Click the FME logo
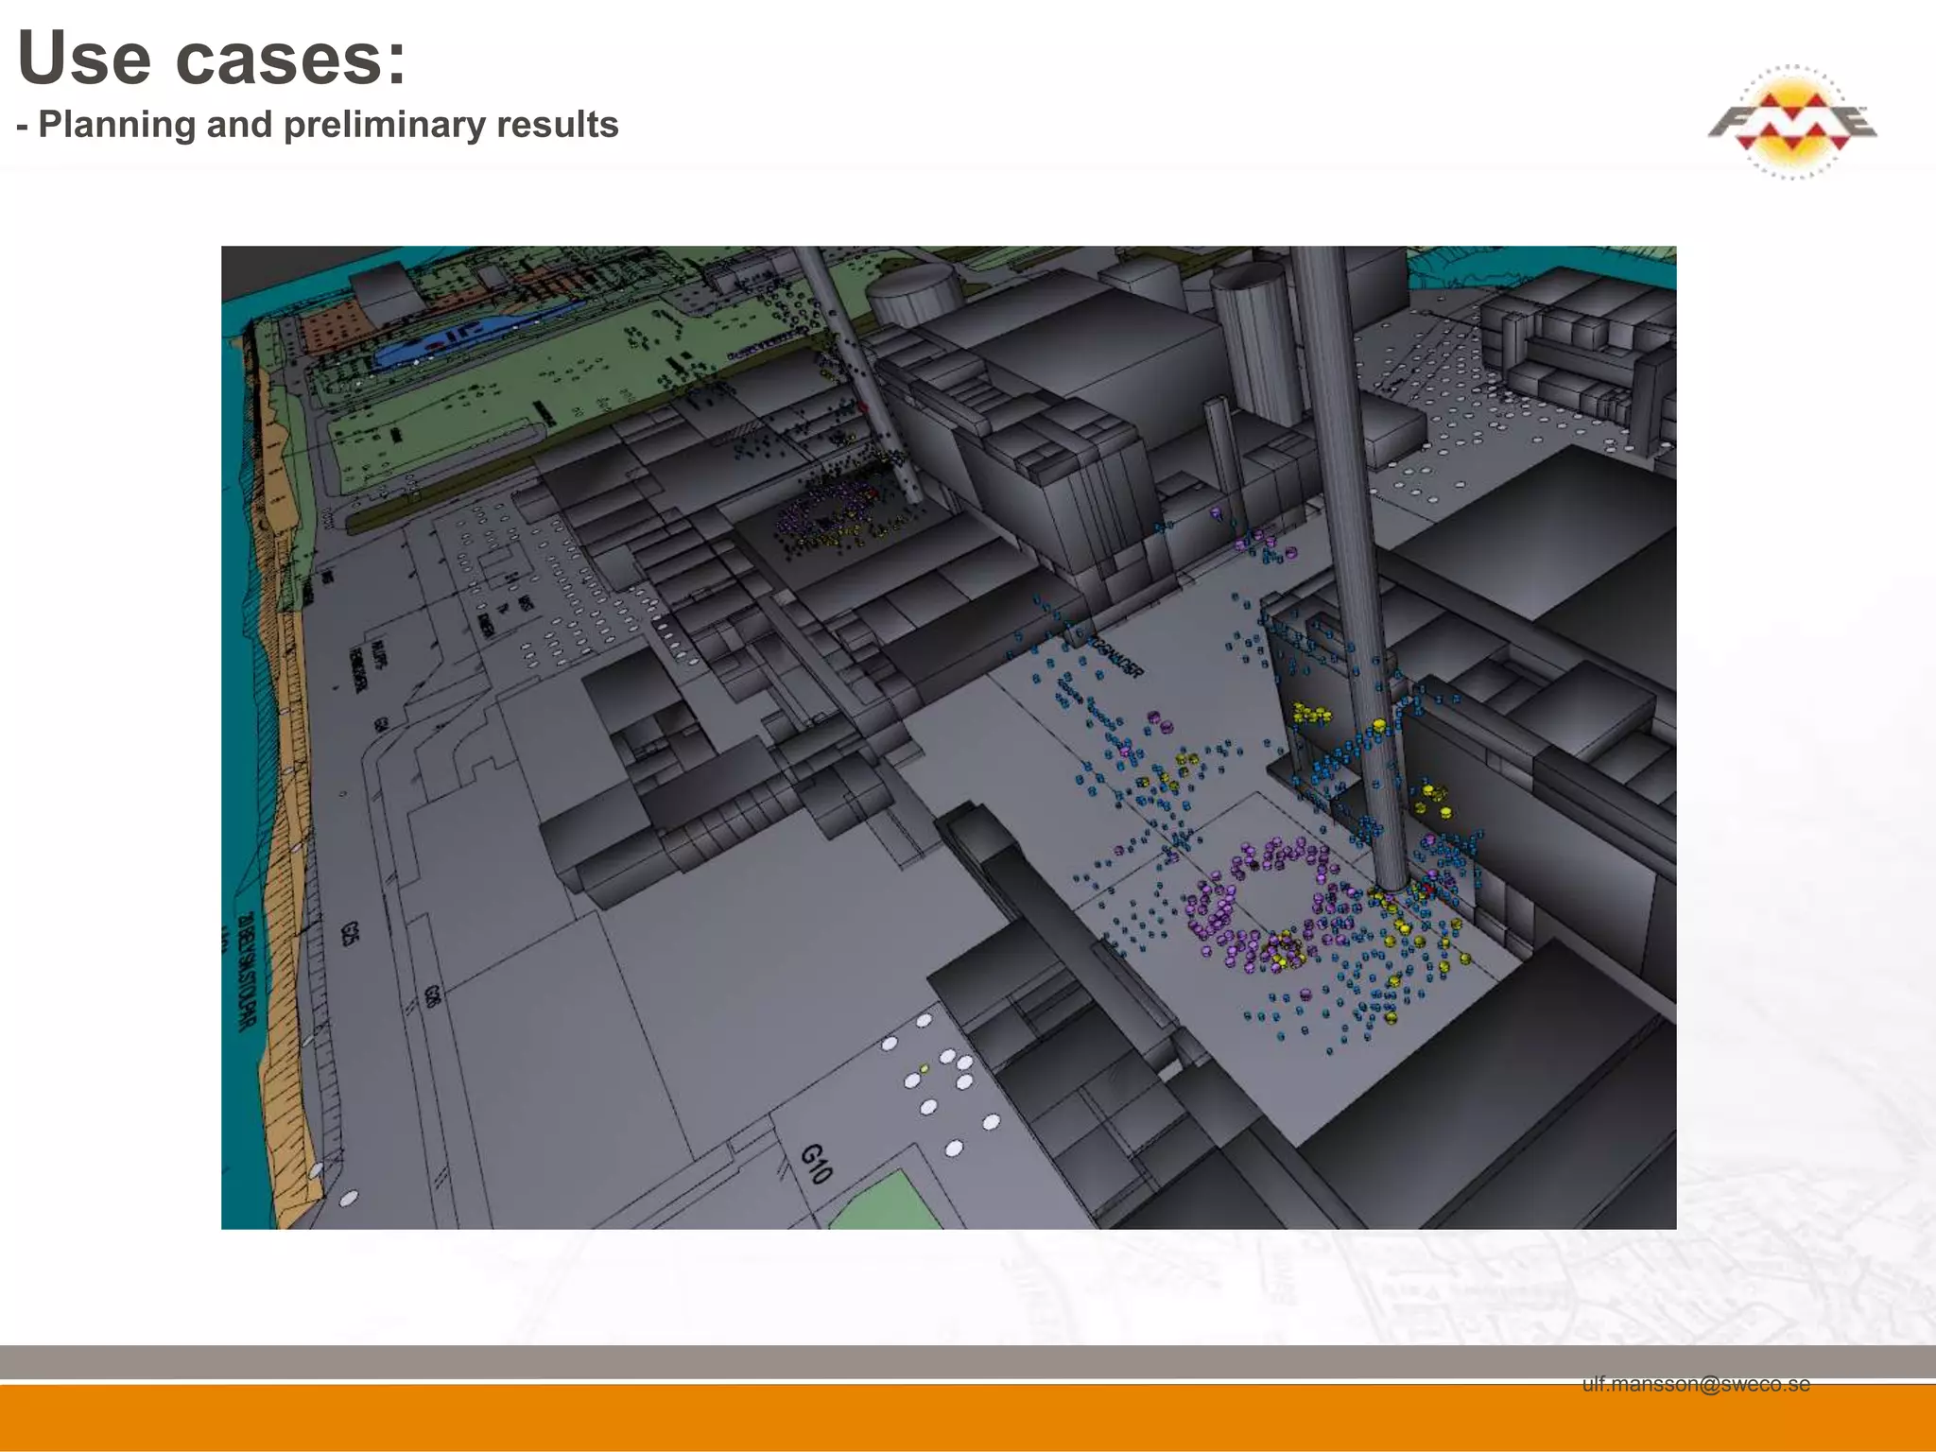This screenshot has height=1452, width=1936. [1791, 123]
